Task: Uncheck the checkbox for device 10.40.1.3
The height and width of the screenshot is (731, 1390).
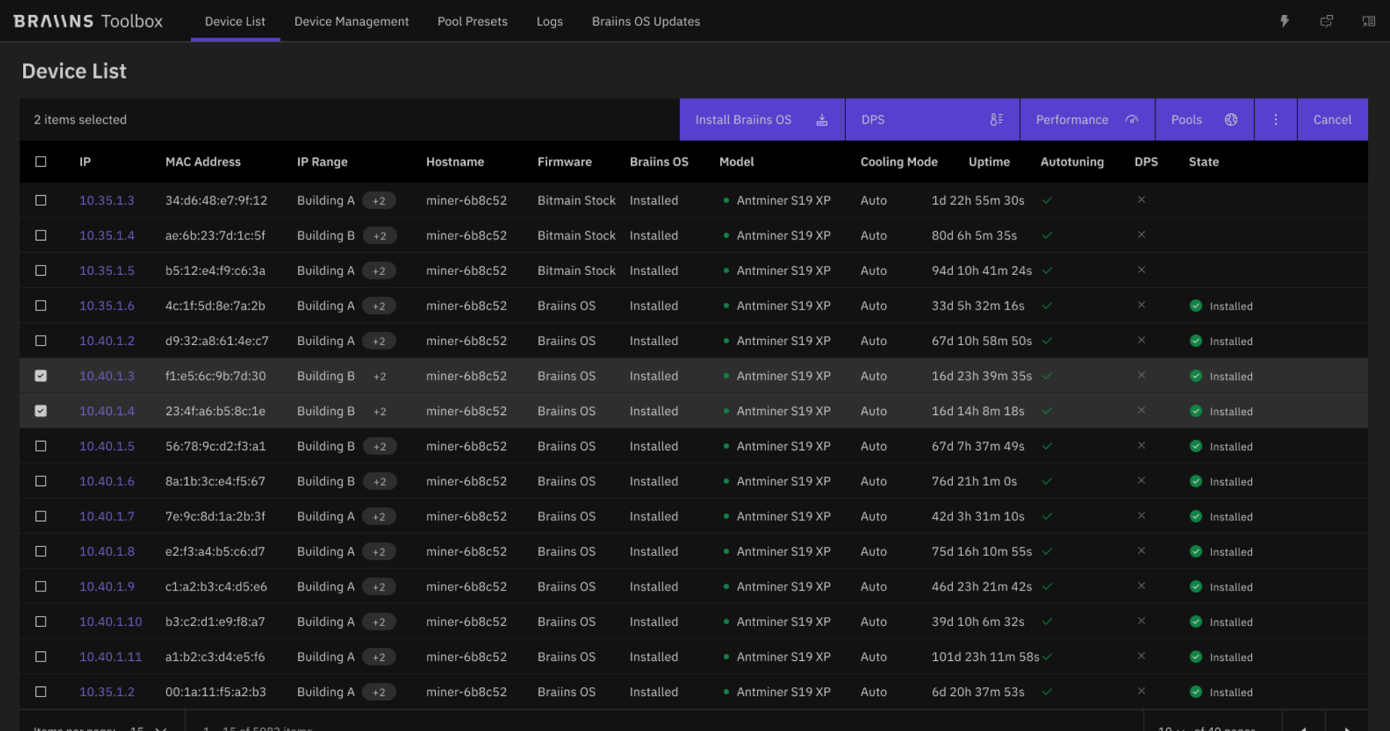Action: click(x=41, y=376)
